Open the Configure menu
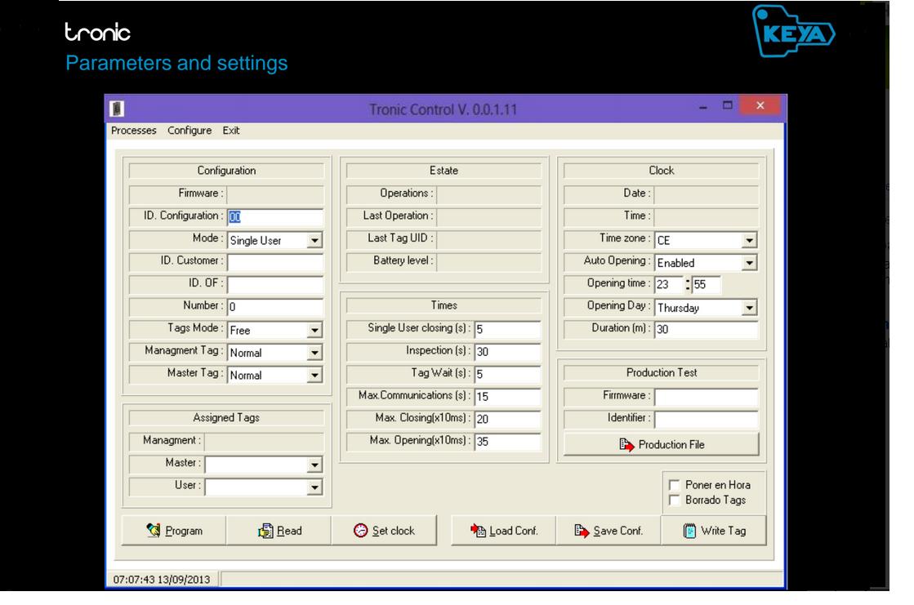Image resolution: width=914 pixels, height=605 pixels. 189,131
